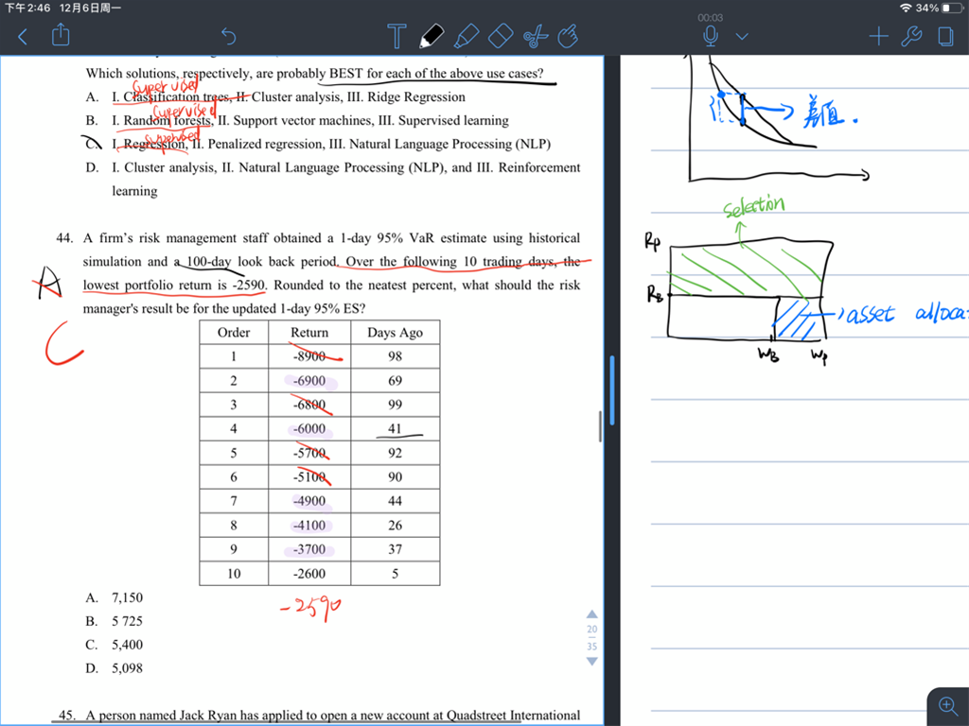This screenshot has width=969, height=726.
Task: Select answer option D. 5,098
Action: click(115, 668)
